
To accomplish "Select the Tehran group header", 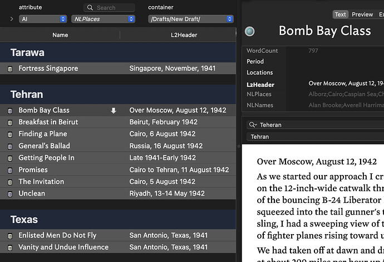I will [118, 94].
